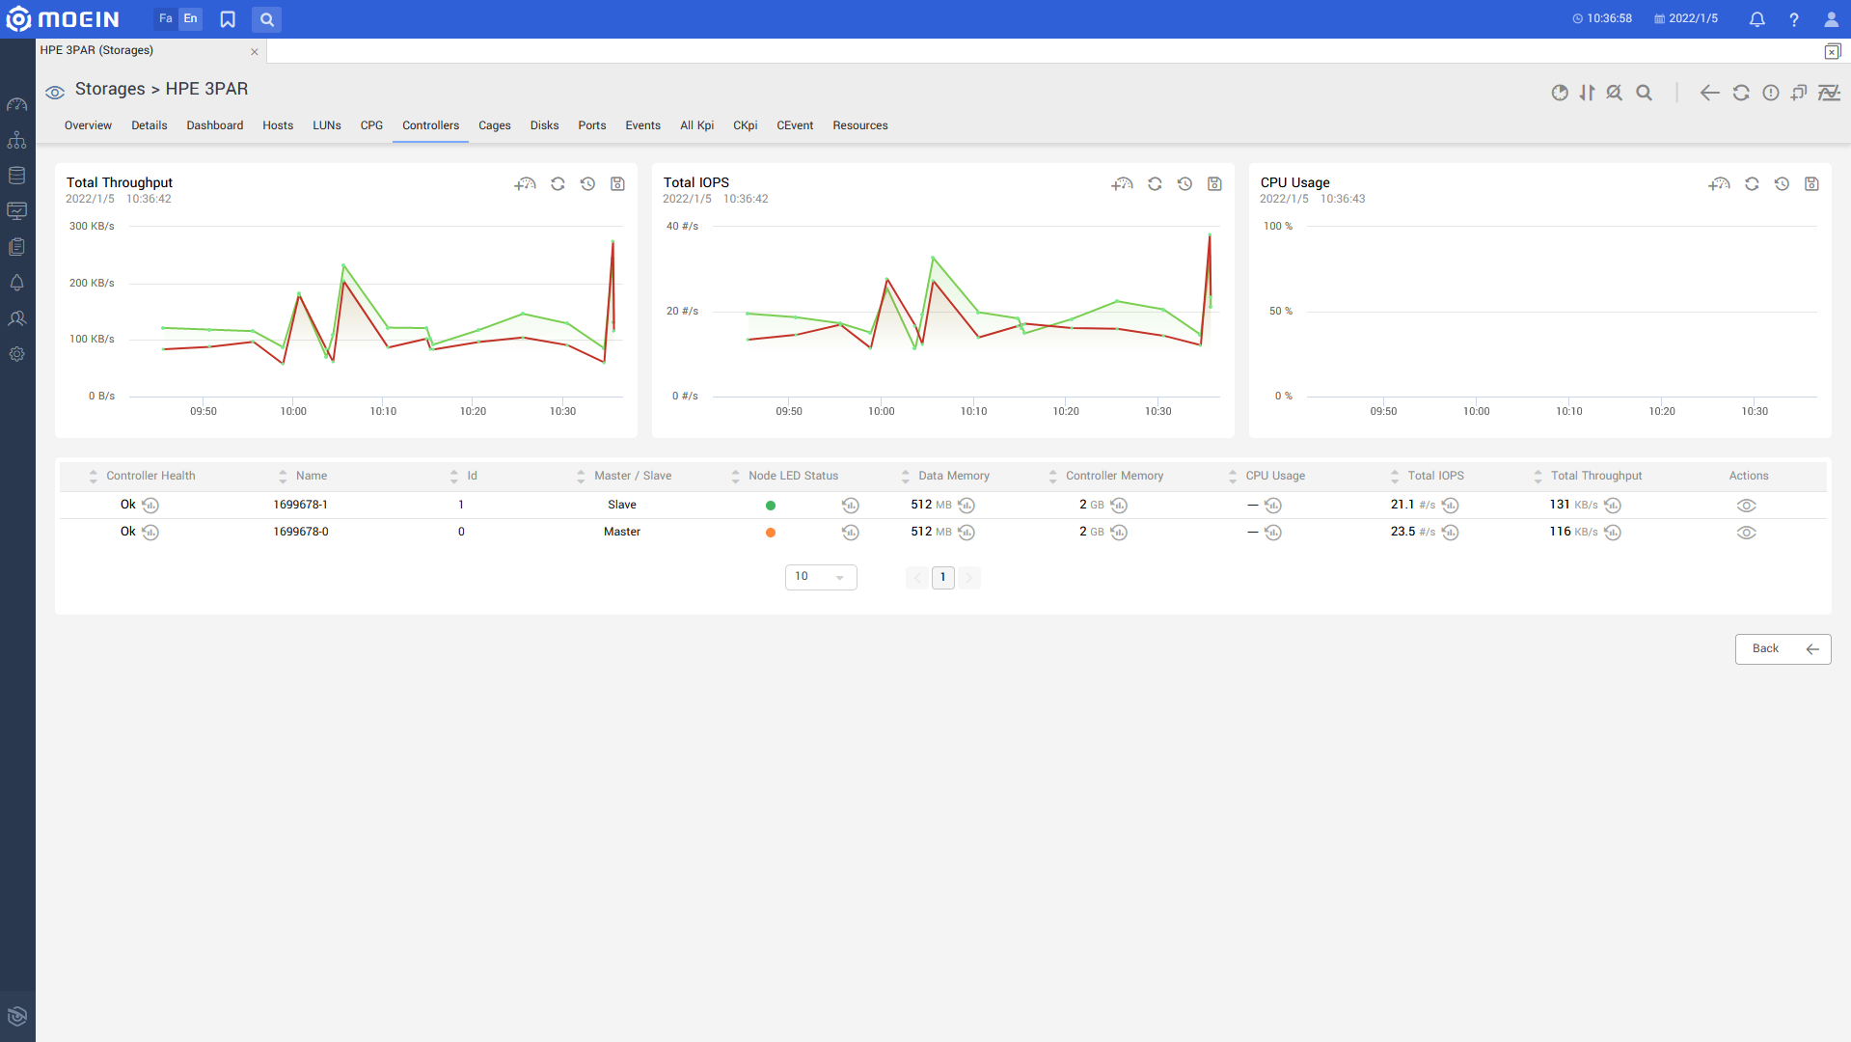
Task: Click the crossed-out search toolbar icon
Action: coord(1614,93)
